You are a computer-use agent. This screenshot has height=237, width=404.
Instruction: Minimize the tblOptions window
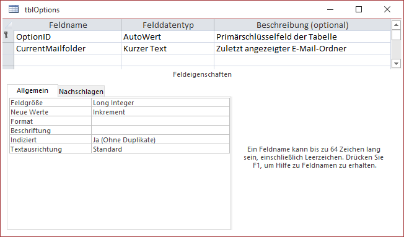click(330, 9)
